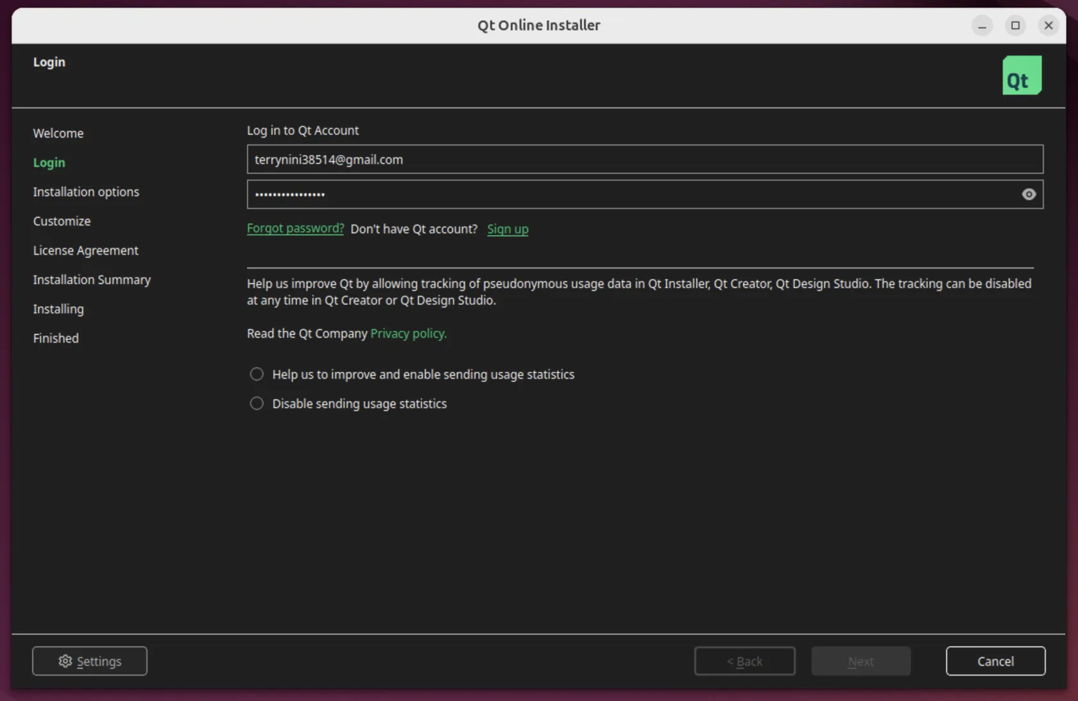This screenshot has height=701, width=1078.
Task: Go back with the Back button
Action: pos(744,661)
